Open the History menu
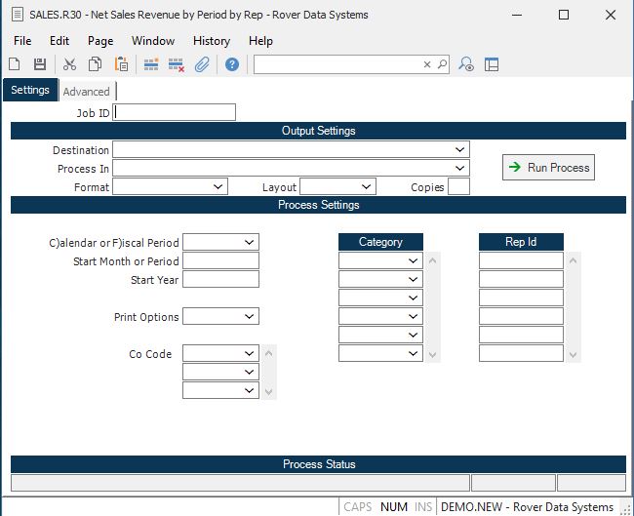Viewport: 634px width, 516px height. pyautogui.click(x=212, y=41)
